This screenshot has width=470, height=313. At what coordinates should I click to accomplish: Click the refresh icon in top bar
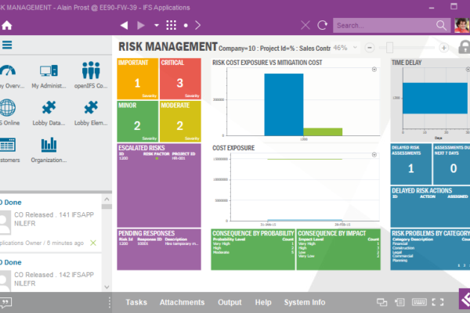(x=321, y=25)
